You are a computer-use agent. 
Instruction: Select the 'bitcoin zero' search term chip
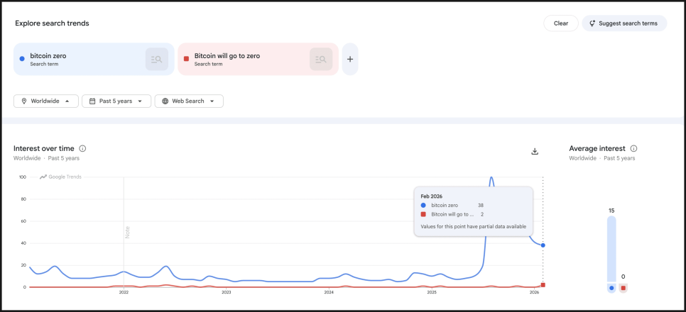click(78, 59)
